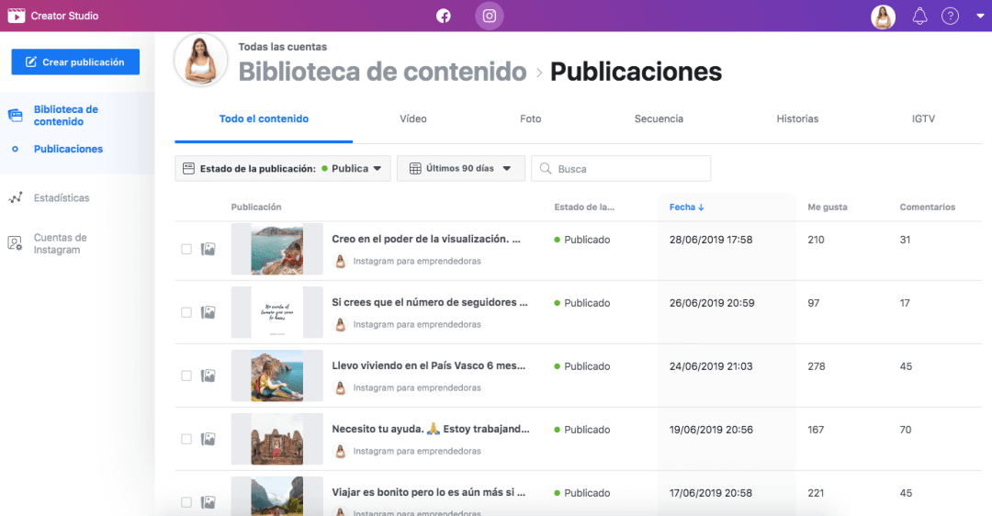
Task: Click the search magnifier icon
Action: (545, 168)
